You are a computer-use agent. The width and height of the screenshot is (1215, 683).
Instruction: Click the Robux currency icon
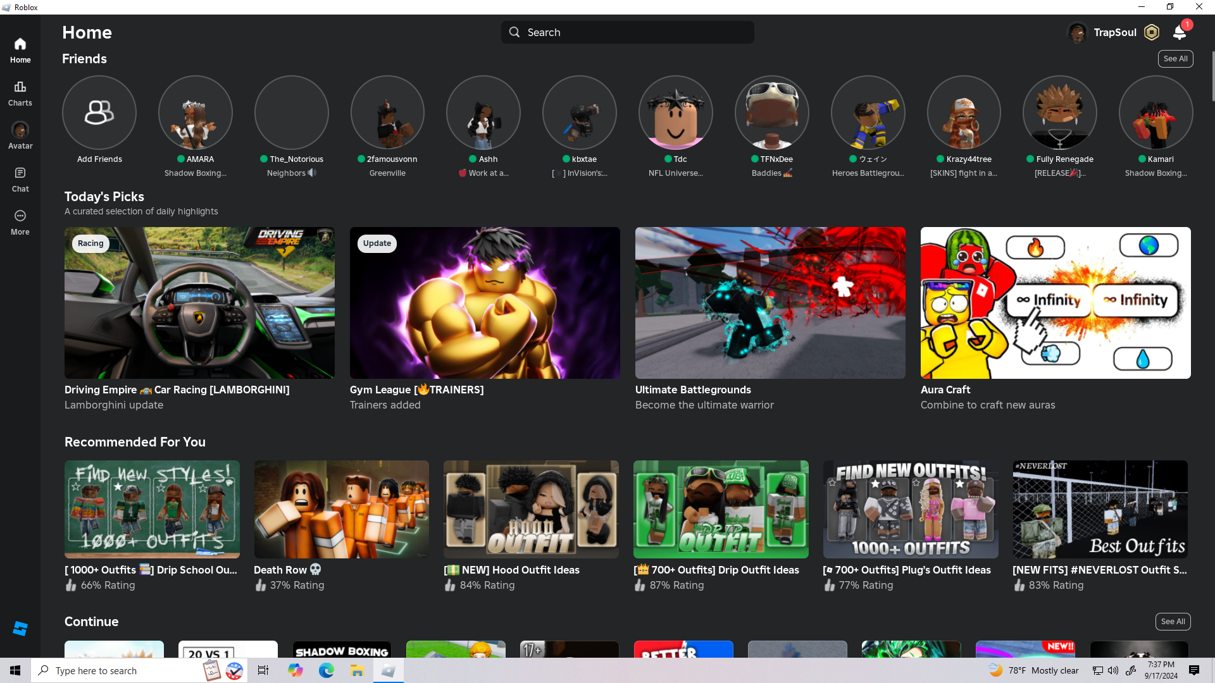pyautogui.click(x=1152, y=32)
